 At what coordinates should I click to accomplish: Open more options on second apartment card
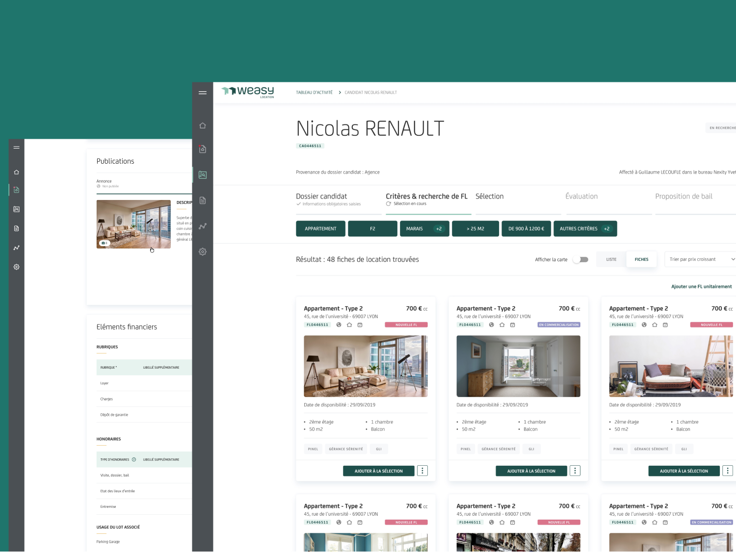point(575,471)
